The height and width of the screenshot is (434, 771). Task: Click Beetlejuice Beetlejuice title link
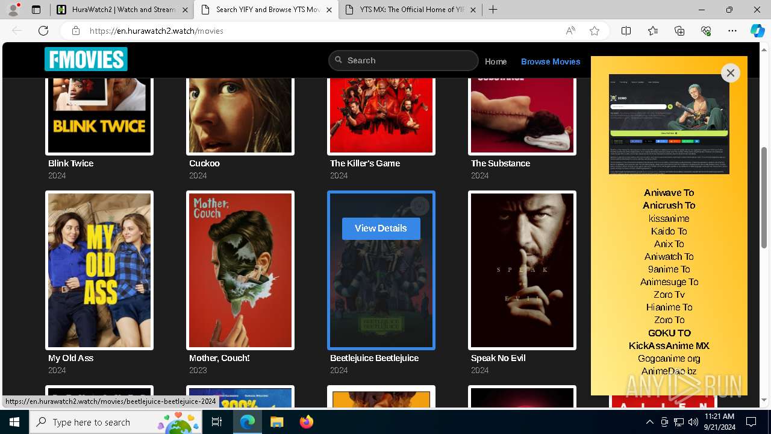375,358
